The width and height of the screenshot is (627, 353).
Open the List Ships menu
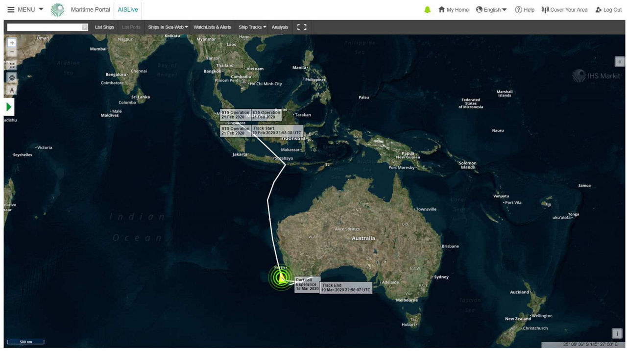104,27
